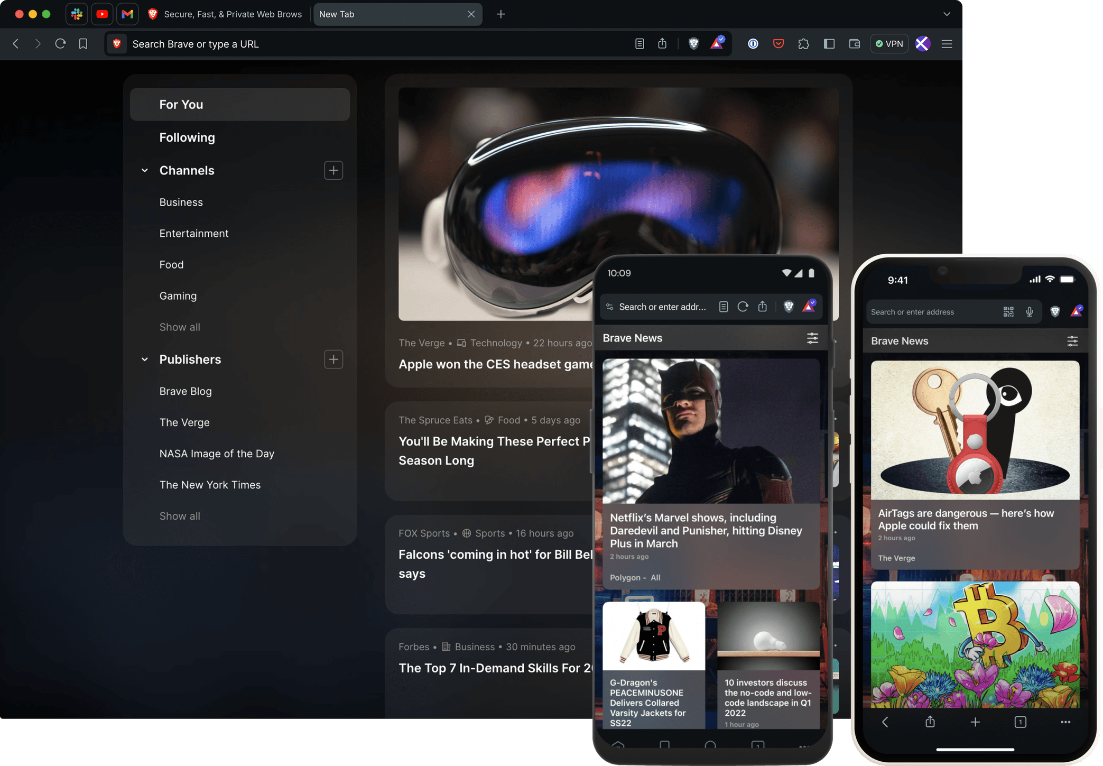Go forward with the desktop forward arrow
Screen dimensions: 1103x766
click(38, 44)
